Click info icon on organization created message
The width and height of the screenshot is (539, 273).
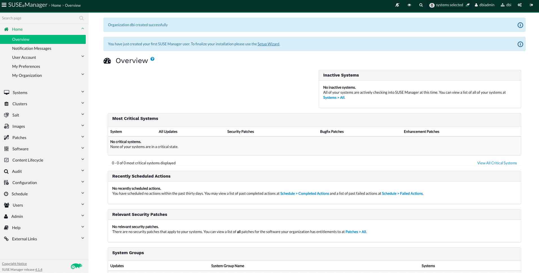coord(520,25)
